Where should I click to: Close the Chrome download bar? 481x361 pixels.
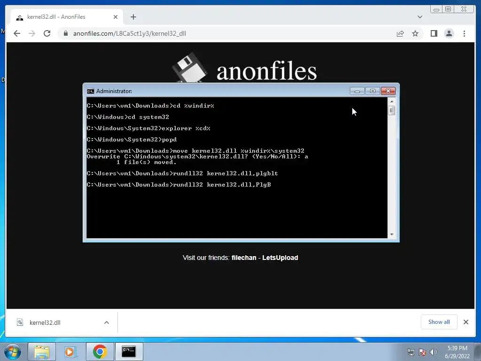pos(465,322)
